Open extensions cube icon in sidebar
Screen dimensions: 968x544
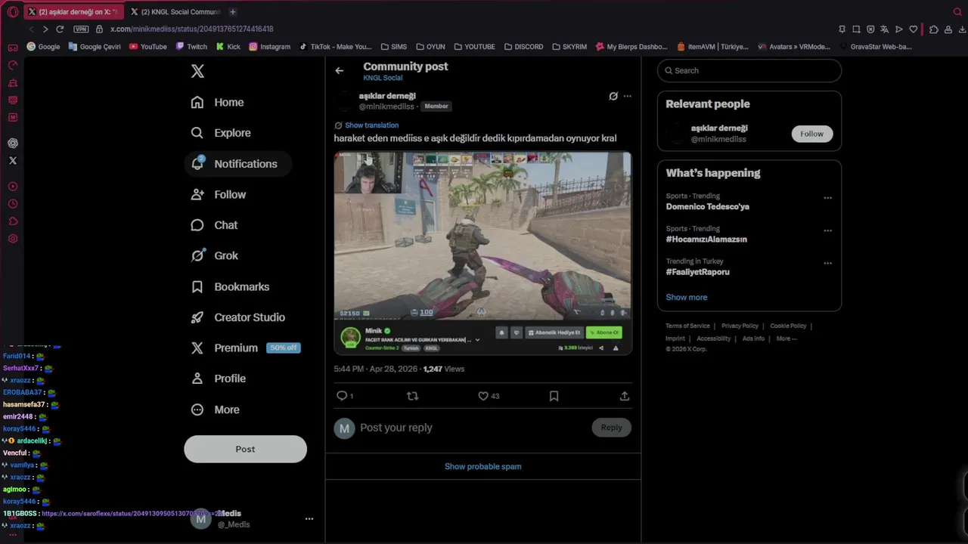click(x=13, y=221)
